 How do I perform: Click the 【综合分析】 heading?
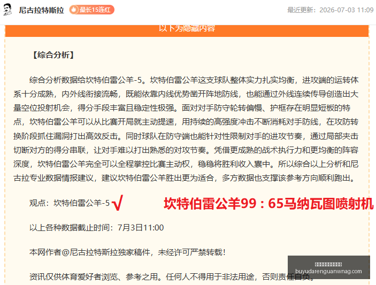53,55
